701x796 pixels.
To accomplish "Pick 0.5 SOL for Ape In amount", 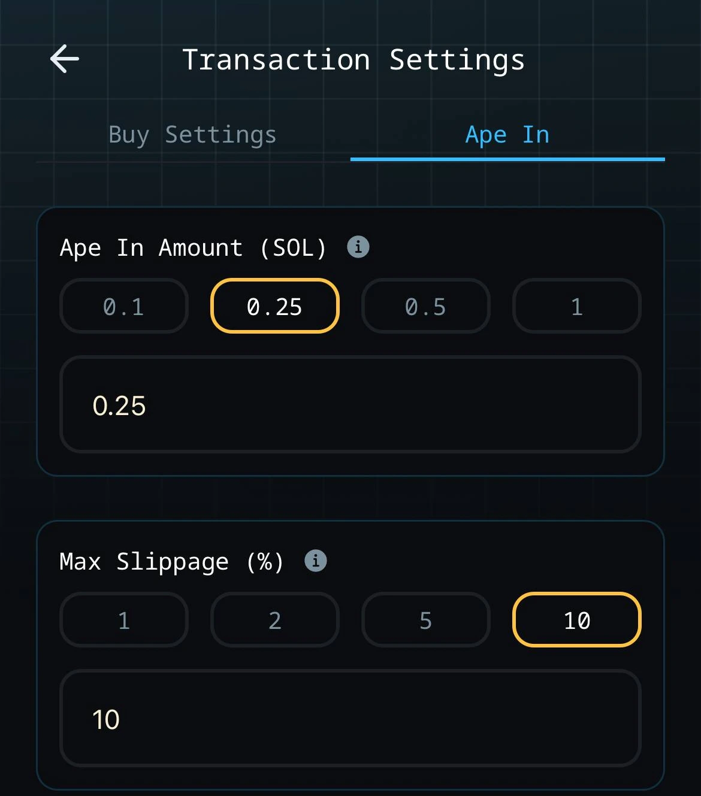I will [x=425, y=306].
